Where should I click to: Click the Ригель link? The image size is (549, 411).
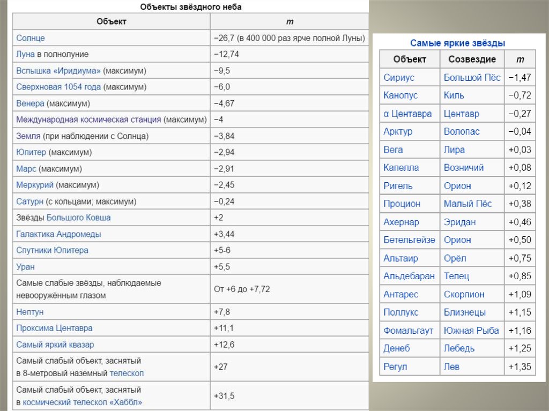[398, 185]
